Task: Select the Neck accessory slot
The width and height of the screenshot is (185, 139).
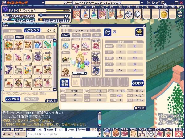Action: [x=96, y=44]
